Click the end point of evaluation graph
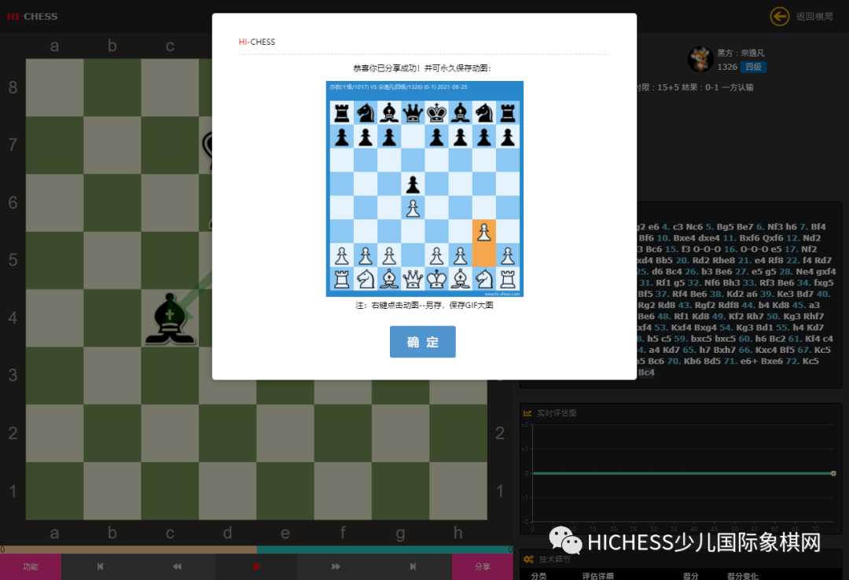The image size is (849, 580). click(833, 473)
